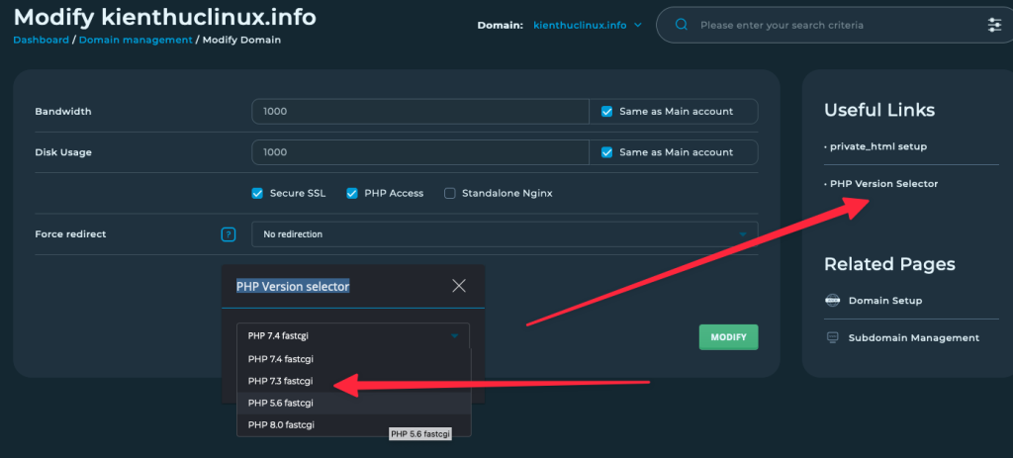Screen dimensions: 1013x458
Task: Click the Force redirect help icon
Action: (x=229, y=234)
